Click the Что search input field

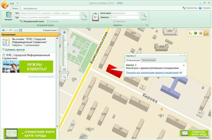click(50, 13)
